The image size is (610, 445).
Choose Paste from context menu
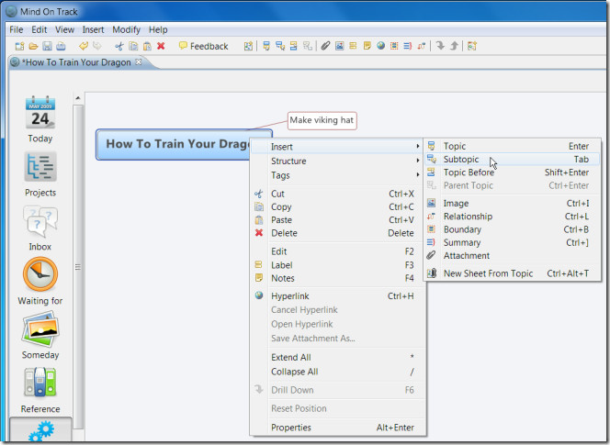[x=337, y=220]
